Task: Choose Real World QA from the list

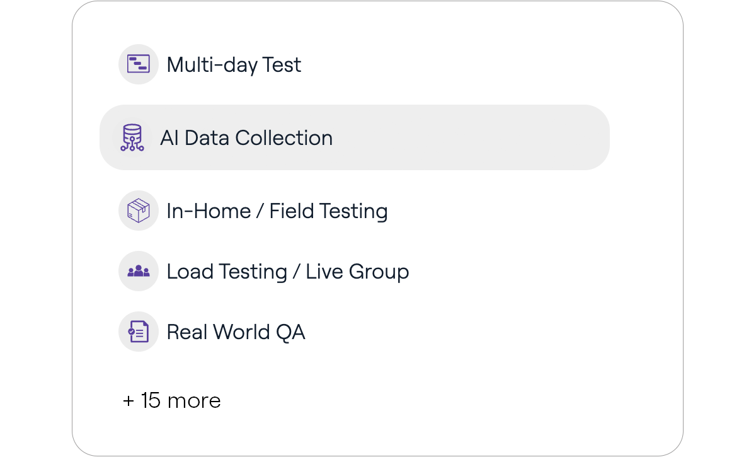Action: tap(236, 332)
